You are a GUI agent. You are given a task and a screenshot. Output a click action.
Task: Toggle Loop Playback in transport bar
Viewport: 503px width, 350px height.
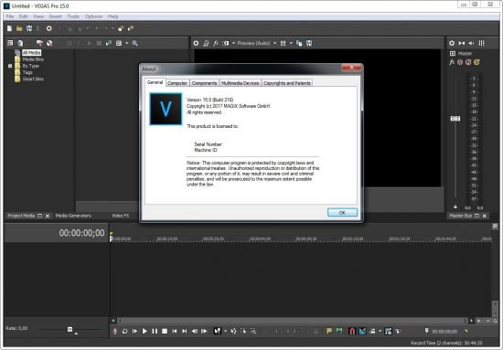[124, 331]
